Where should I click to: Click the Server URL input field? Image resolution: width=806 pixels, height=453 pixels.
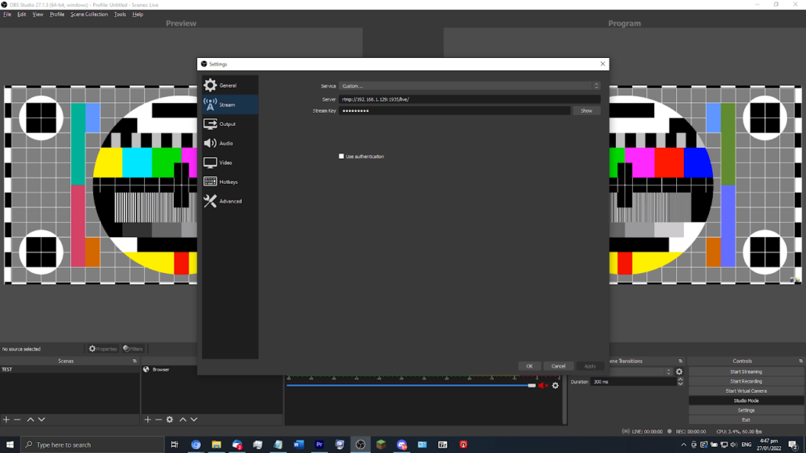(470, 99)
